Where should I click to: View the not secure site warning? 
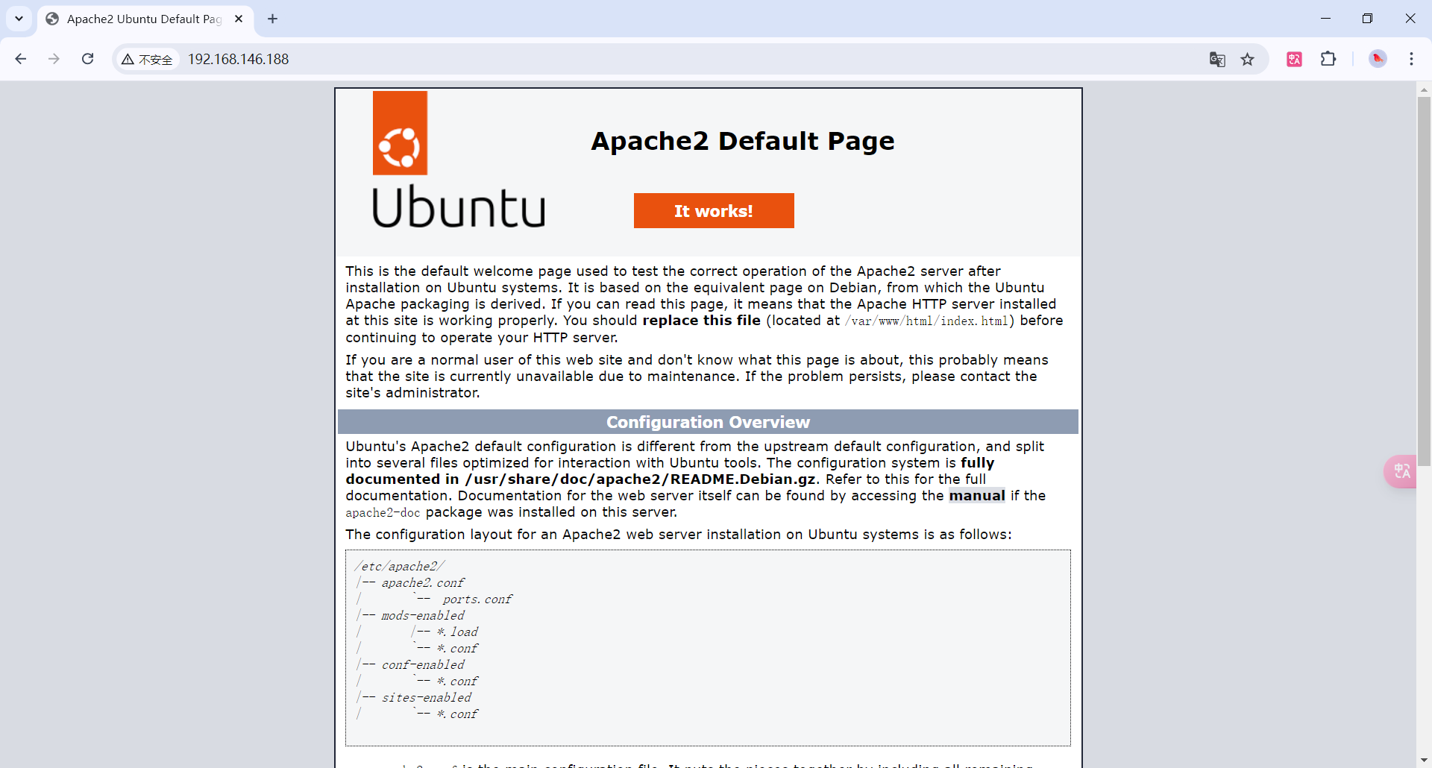pos(147,59)
